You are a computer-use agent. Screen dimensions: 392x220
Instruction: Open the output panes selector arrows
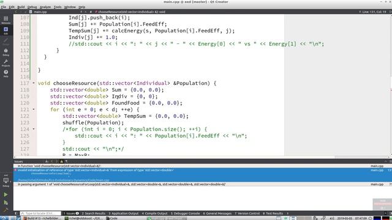tap(287, 213)
